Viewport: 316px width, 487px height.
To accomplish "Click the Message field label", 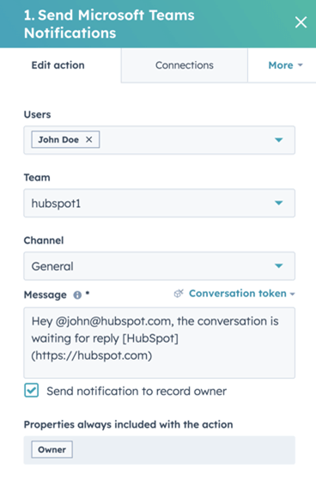I will click(46, 295).
